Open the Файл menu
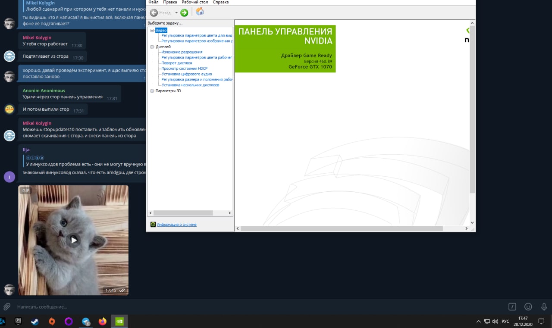The image size is (552, 328). (153, 2)
